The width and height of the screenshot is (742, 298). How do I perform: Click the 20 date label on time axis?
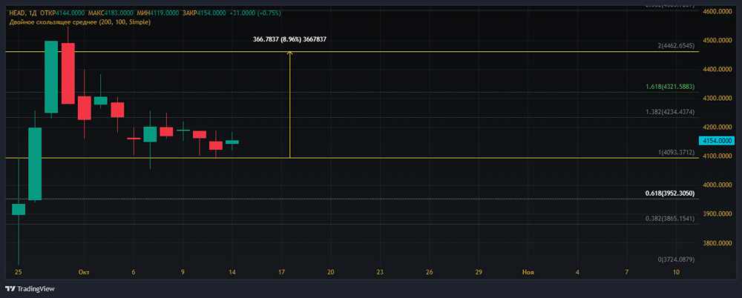click(x=331, y=272)
